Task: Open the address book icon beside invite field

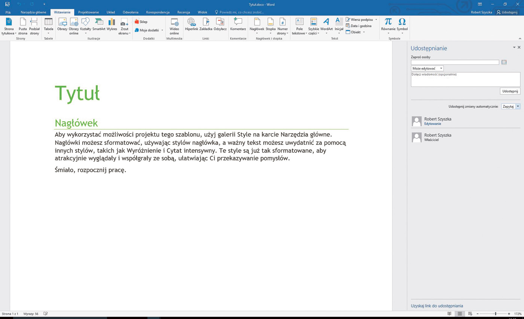Action: (504, 62)
